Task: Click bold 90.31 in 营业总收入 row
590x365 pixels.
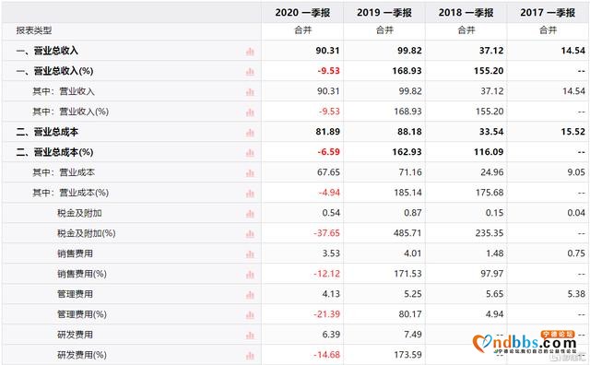Action: (x=328, y=51)
